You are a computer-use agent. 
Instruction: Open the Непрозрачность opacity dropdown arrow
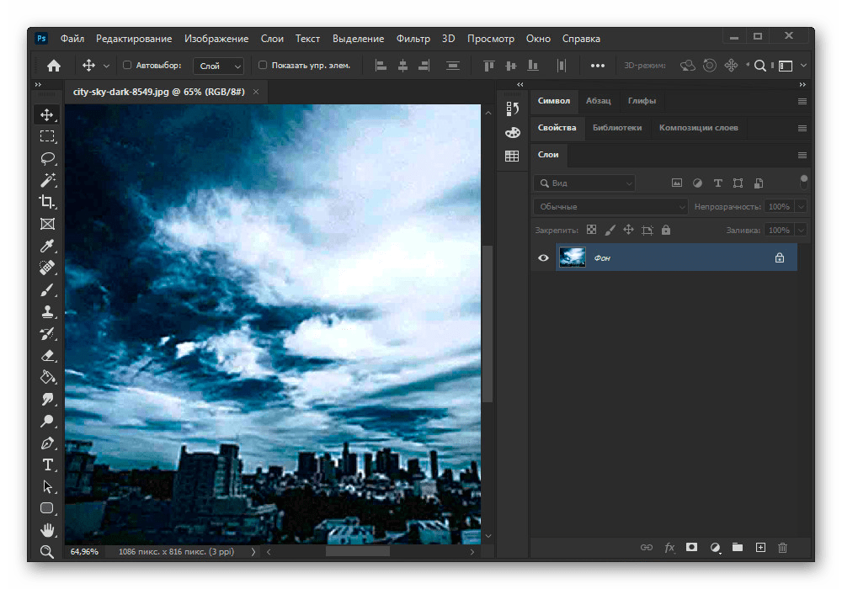pos(801,206)
